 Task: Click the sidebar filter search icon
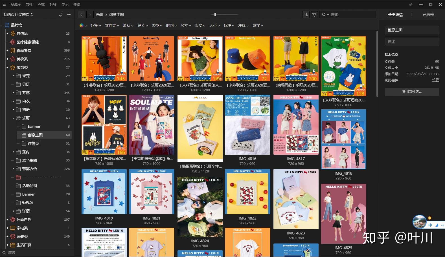[4, 253]
